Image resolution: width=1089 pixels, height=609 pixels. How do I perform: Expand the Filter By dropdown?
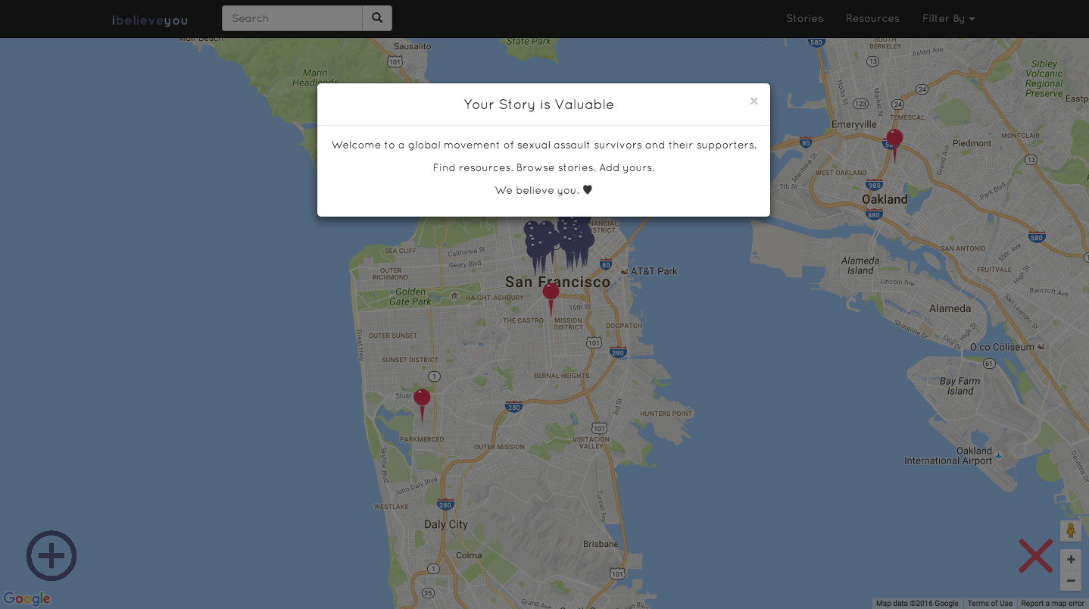[x=948, y=18]
